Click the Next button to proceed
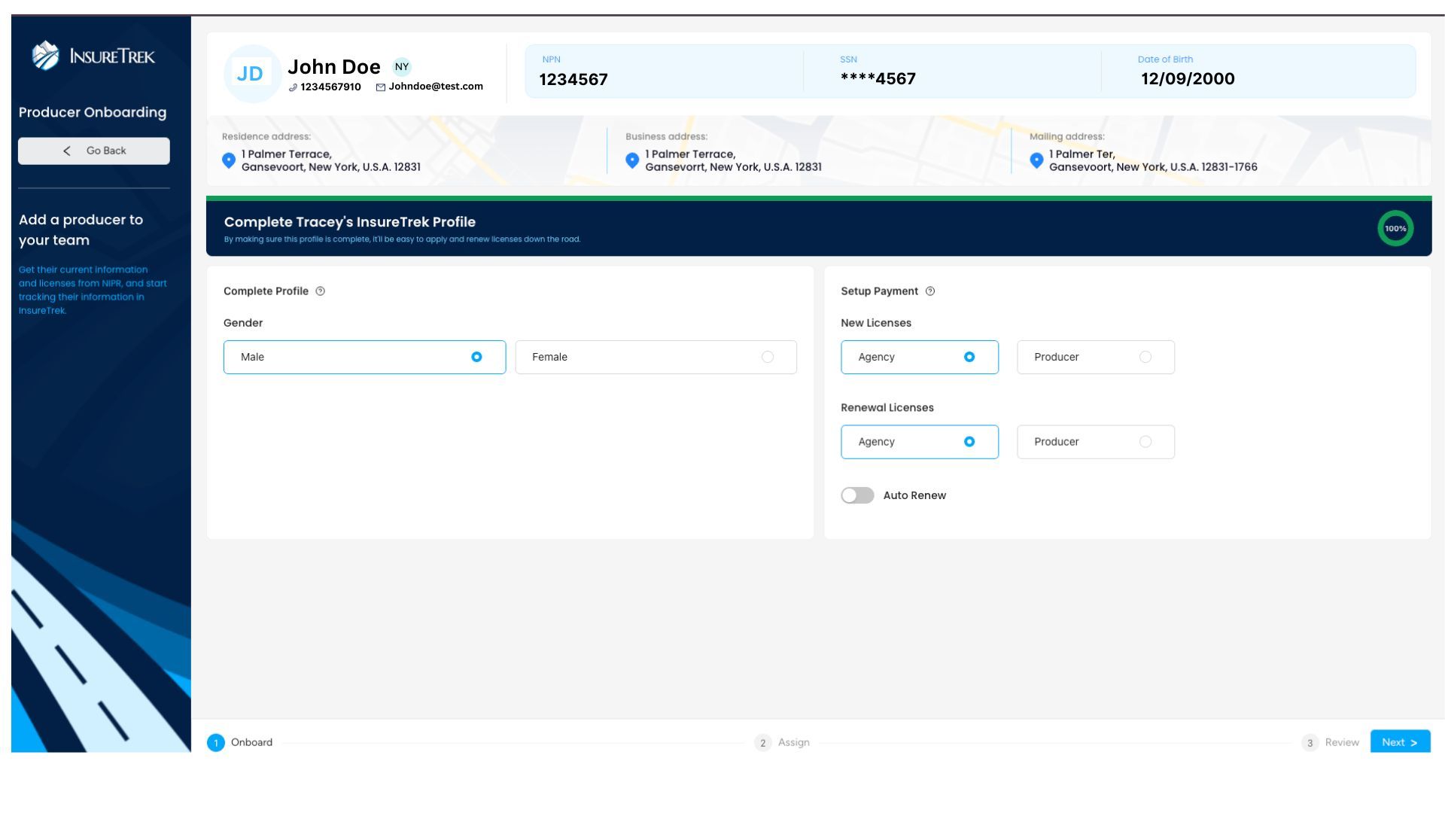The width and height of the screenshot is (1445, 813). click(1399, 741)
